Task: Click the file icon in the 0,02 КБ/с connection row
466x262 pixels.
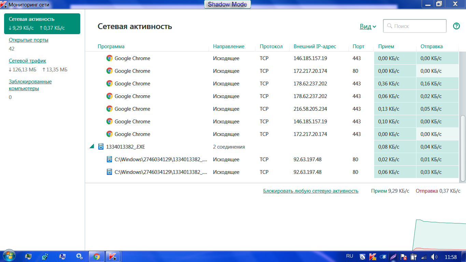Action: click(x=109, y=159)
